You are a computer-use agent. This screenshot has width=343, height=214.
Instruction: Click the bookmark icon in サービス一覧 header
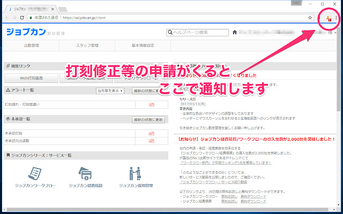8,155
